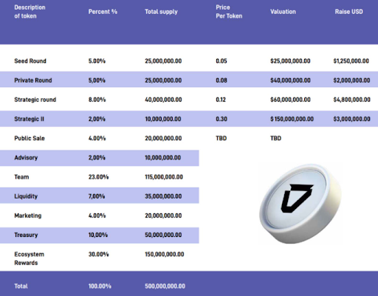Click the 0.30 price cell

[221, 119]
